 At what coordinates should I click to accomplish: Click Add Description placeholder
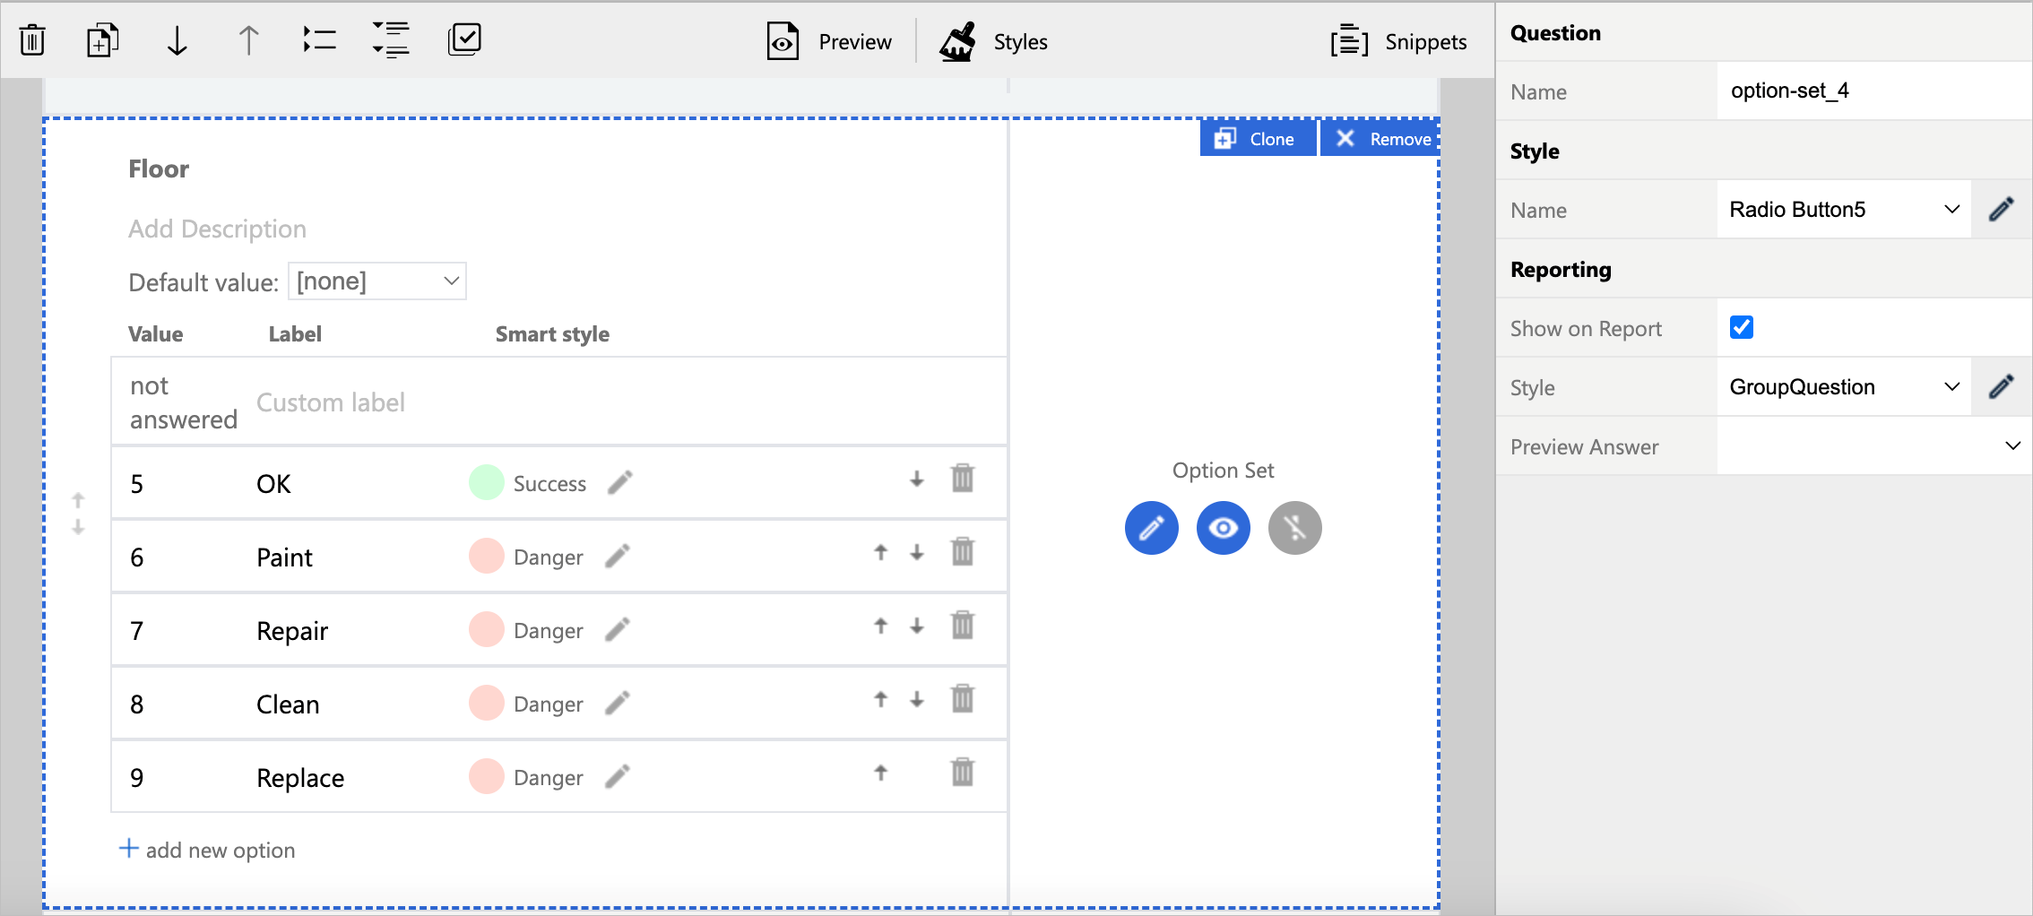click(217, 229)
